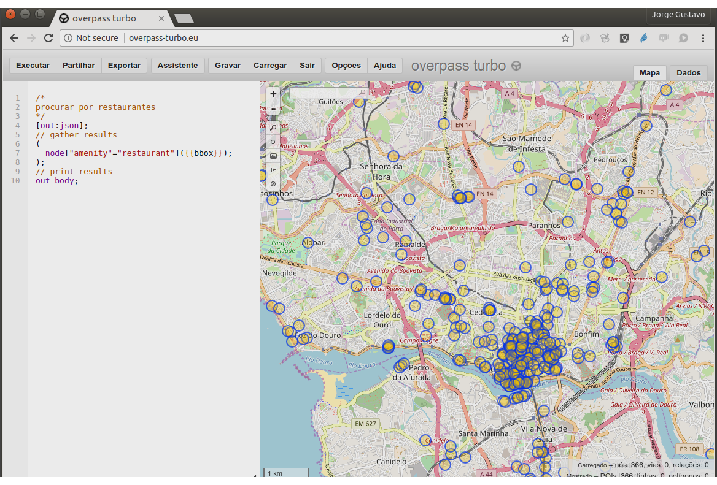Open the Opções settings

tap(346, 66)
